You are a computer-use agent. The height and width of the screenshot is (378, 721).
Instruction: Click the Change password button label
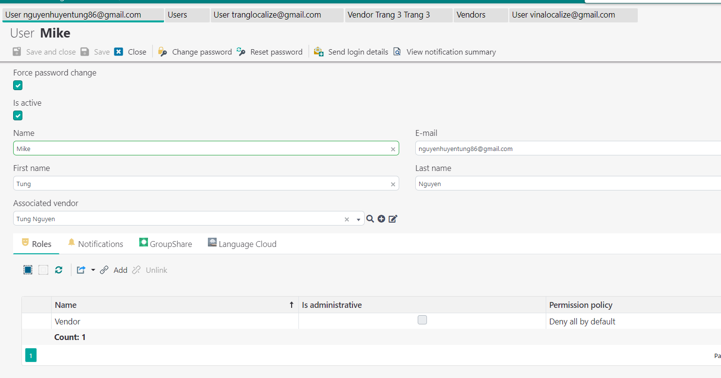pos(202,52)
